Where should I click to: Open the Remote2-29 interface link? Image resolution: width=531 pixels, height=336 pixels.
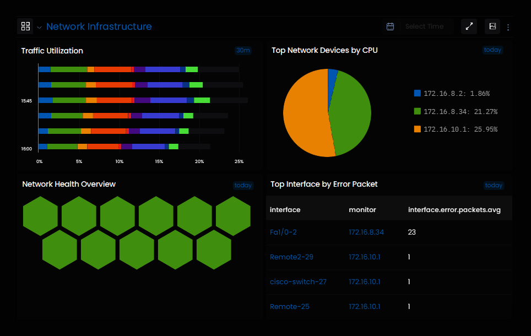[291, 257]
